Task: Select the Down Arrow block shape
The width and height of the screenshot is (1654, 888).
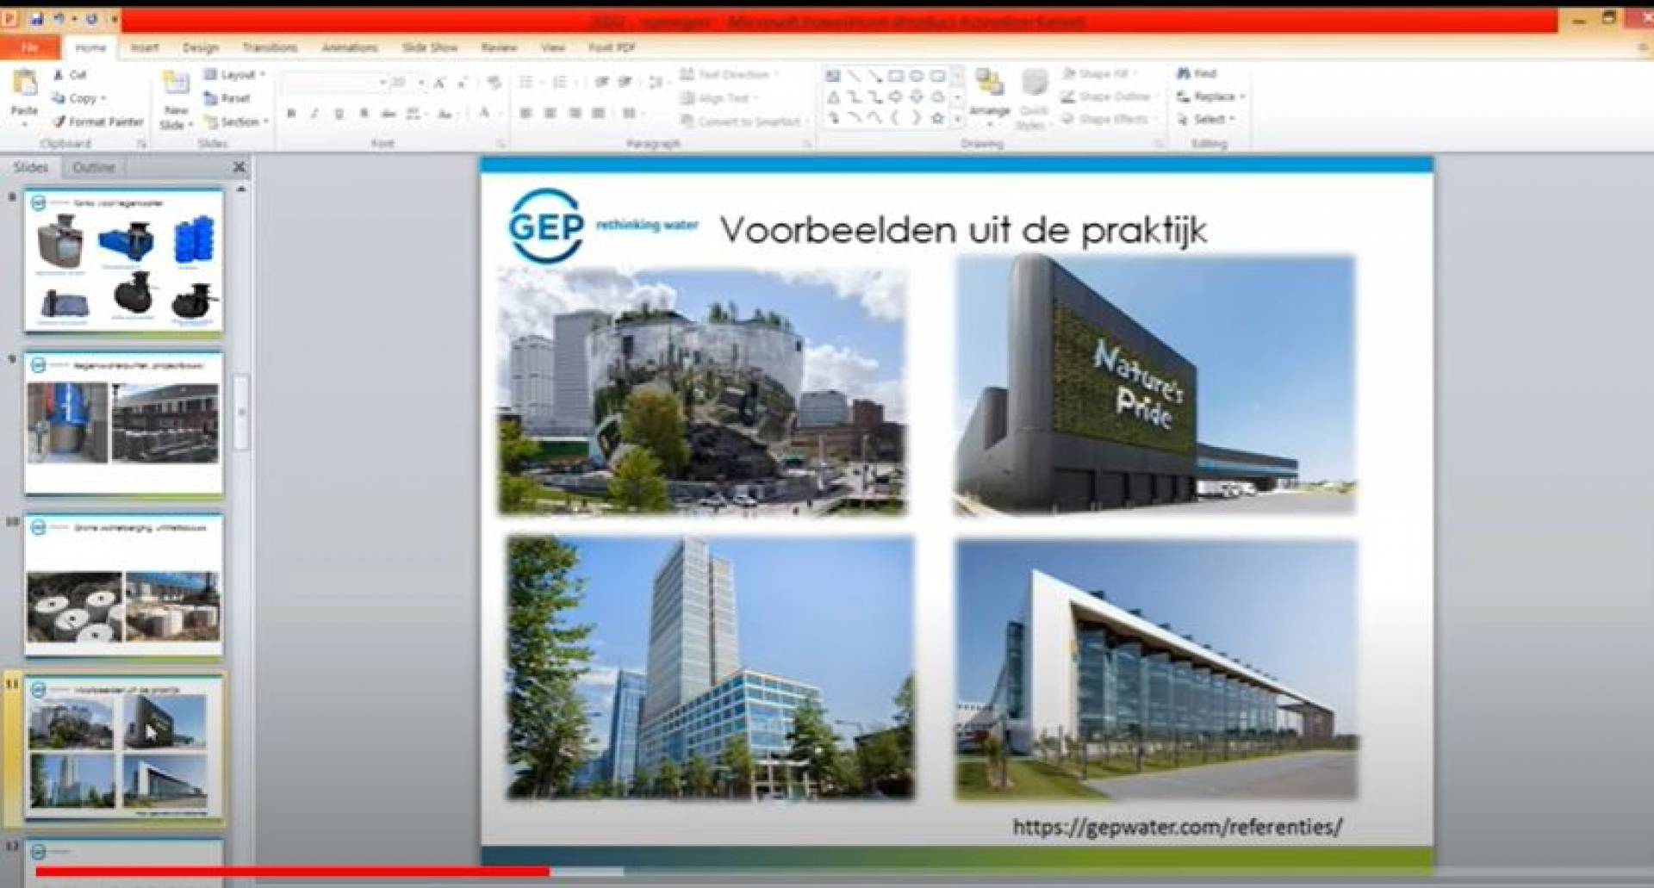Action: pyautogui.click(x=917, y=96)
